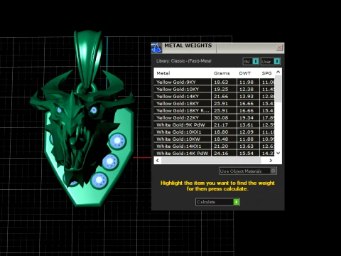Select the White Gold:14KX1 row
This screenshot has width=341, height=256.
tap(215, 146)
